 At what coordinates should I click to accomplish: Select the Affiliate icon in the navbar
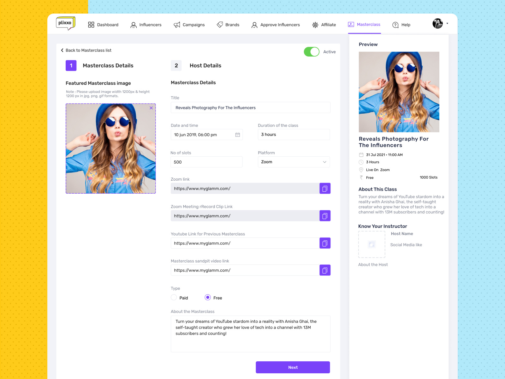point(315,25)
